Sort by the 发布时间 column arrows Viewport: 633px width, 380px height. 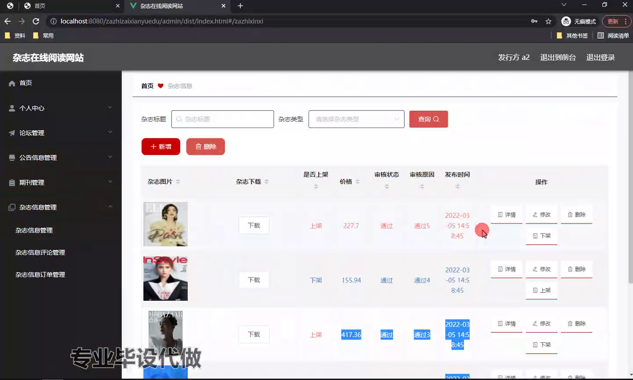click(x=458, y=186)
